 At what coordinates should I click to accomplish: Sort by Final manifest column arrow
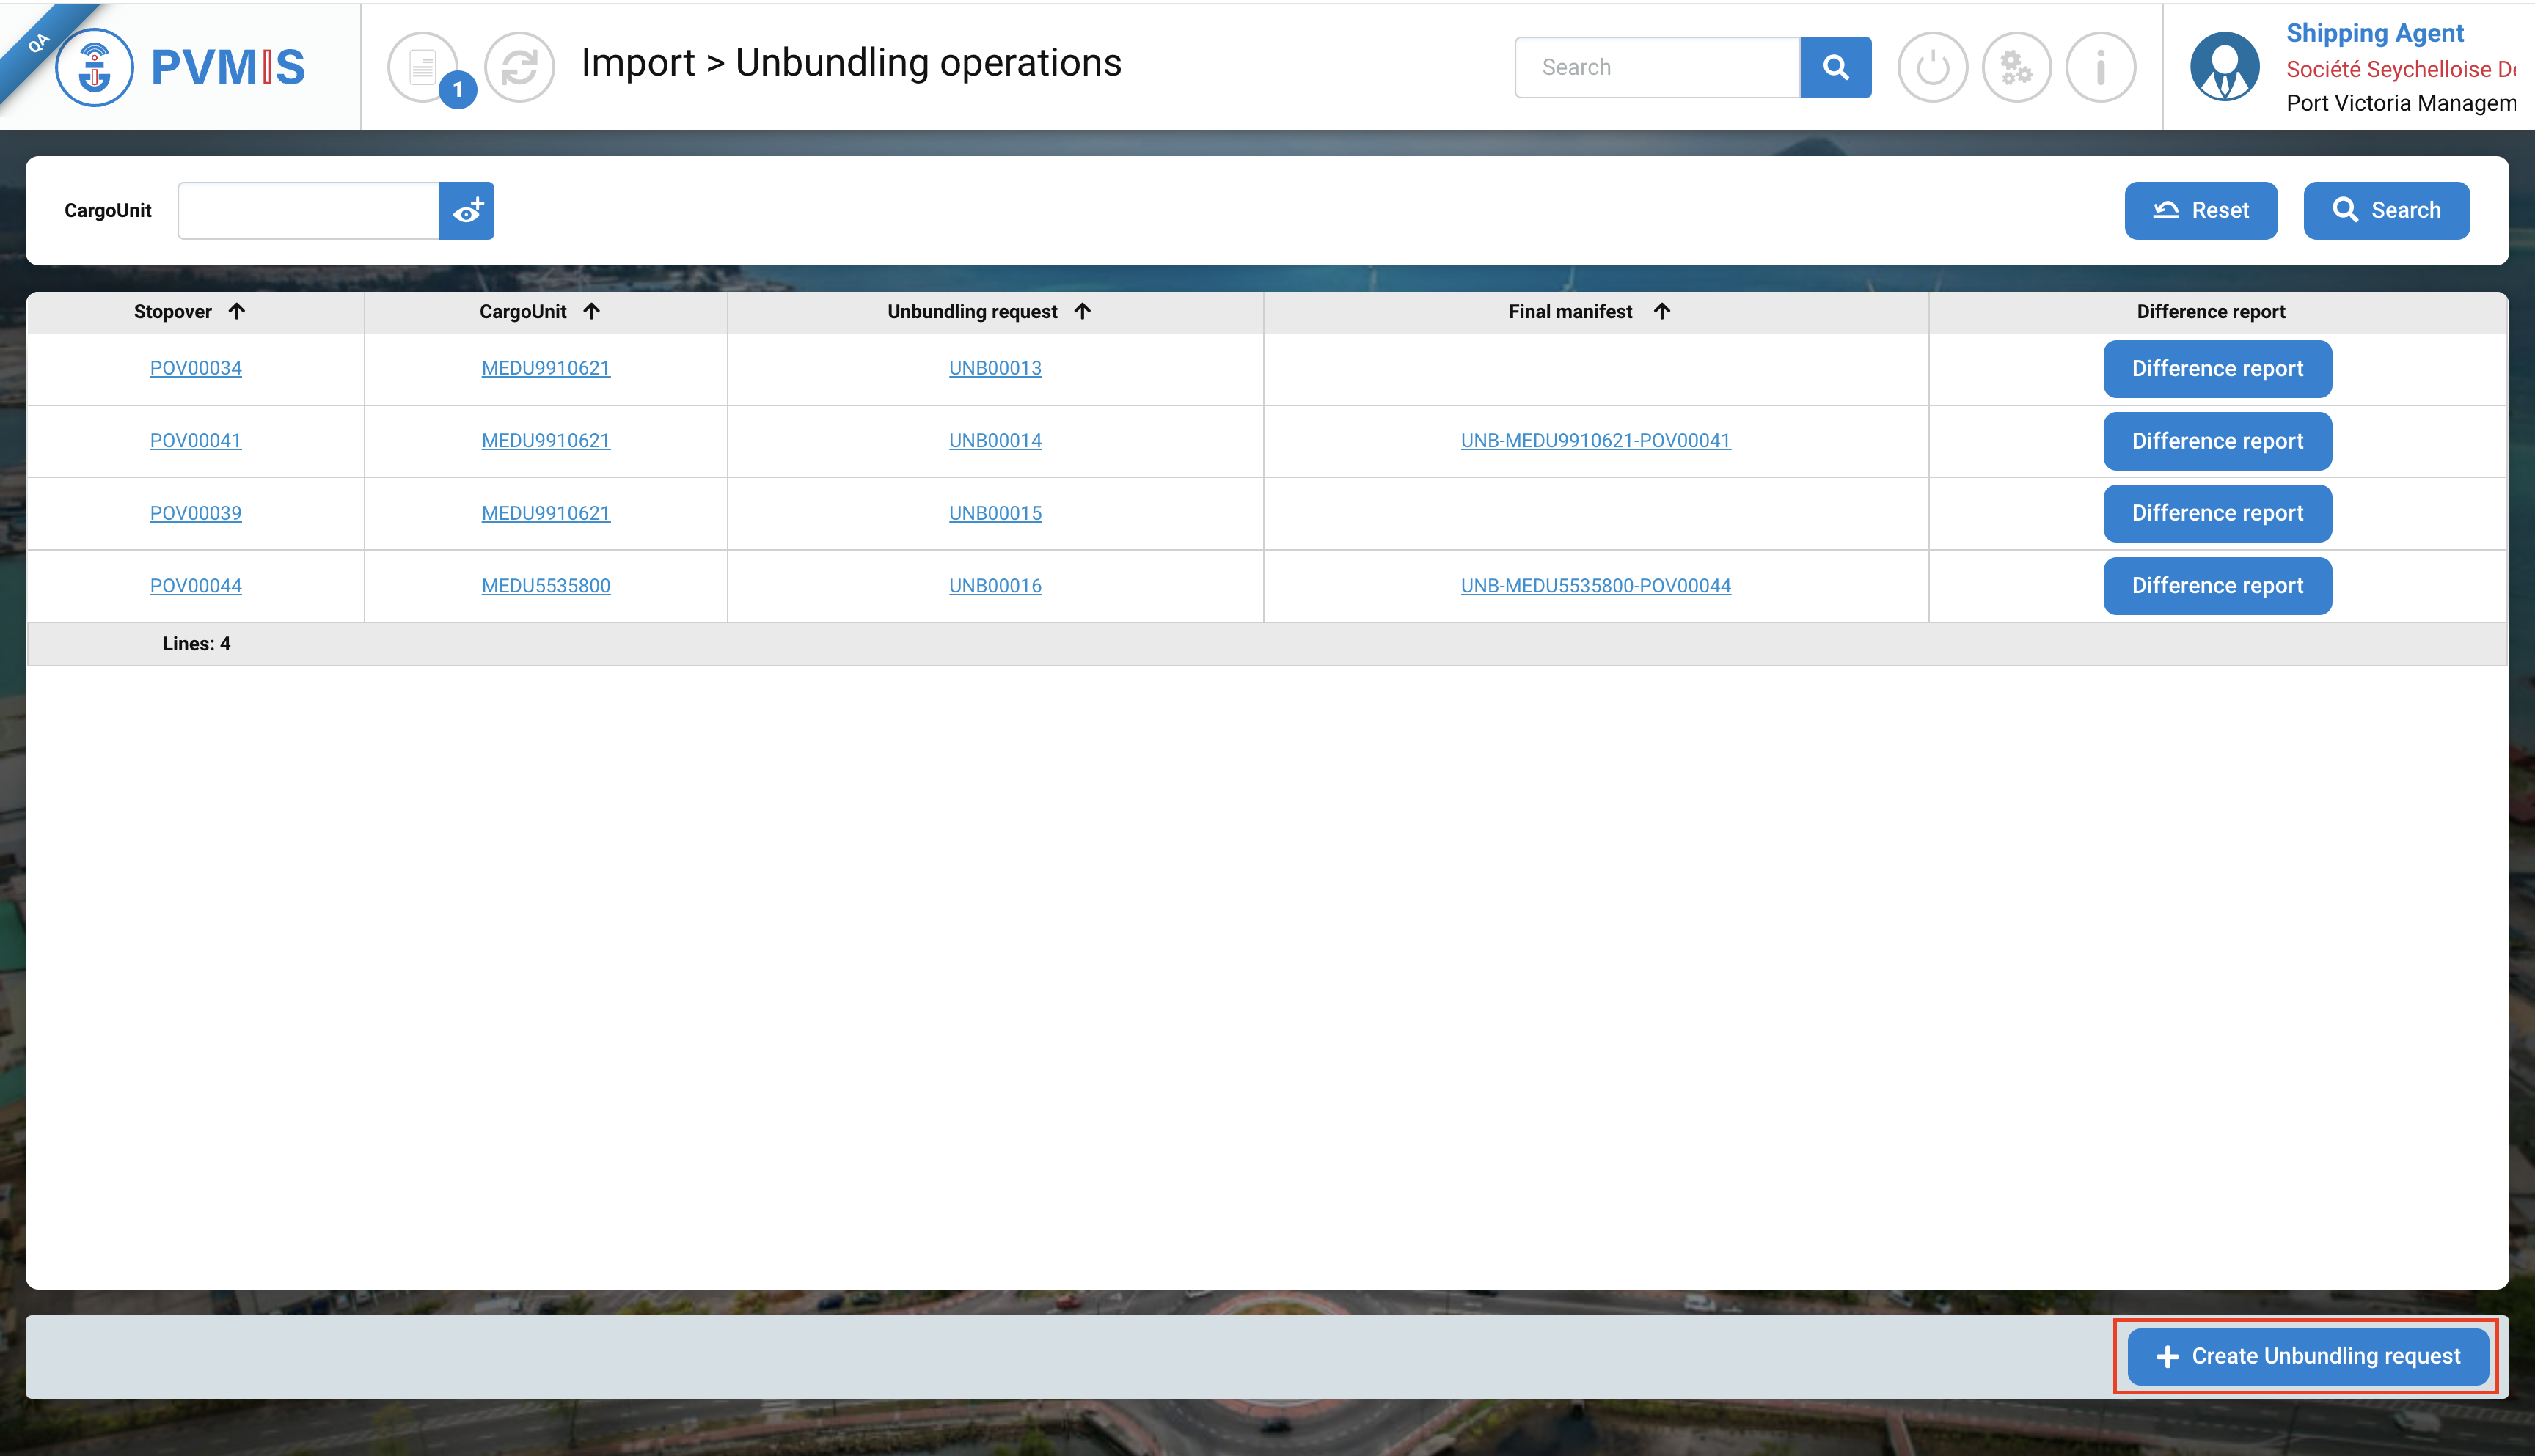click(x=1661, y=311)
